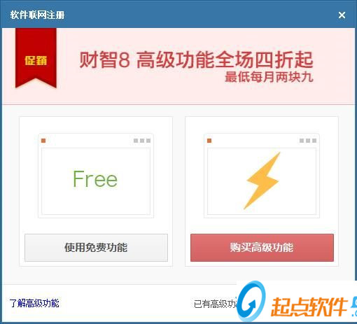The height and width of the screenshot is (324, 357).
Task: Click the blue circular 起点软件 logo icon
Action: click(x=252, y=301)
